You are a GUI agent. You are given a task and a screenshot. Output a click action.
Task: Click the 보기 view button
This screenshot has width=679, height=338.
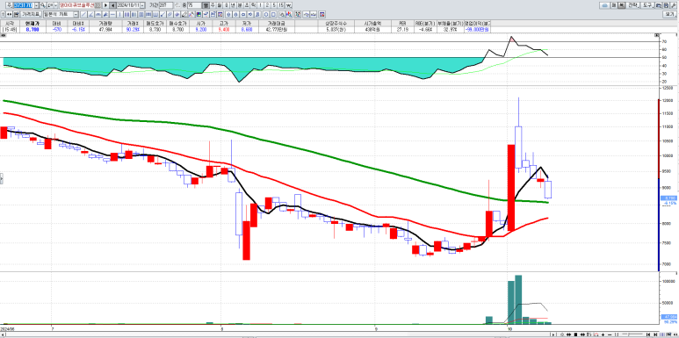click(669, 14)
